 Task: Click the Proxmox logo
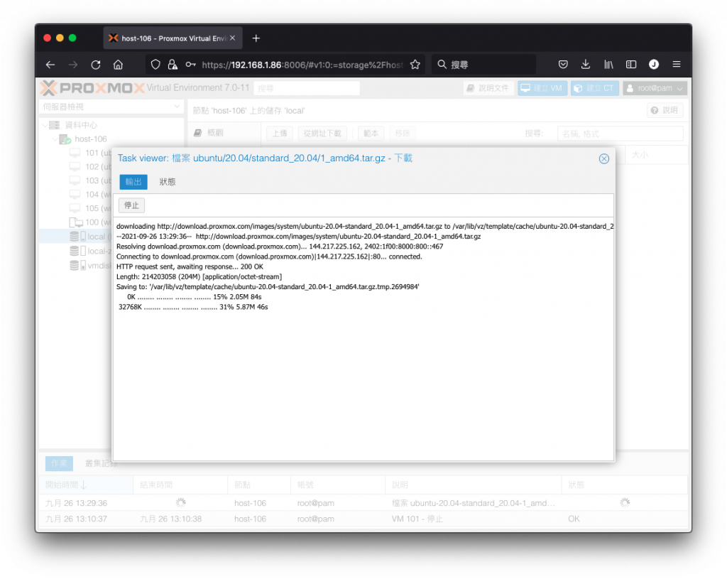click(x=93, y=87)
